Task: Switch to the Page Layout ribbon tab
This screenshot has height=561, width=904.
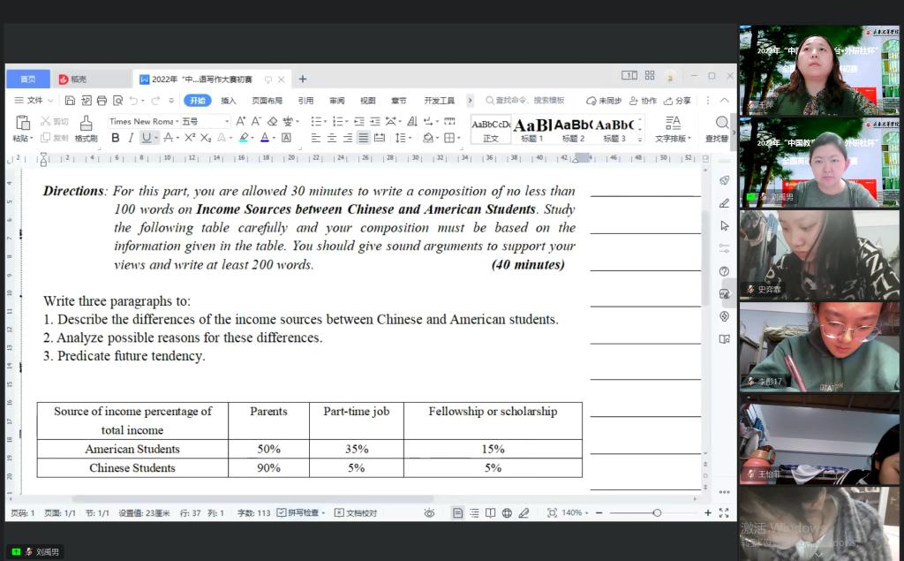Action: (x=267, y=101)
